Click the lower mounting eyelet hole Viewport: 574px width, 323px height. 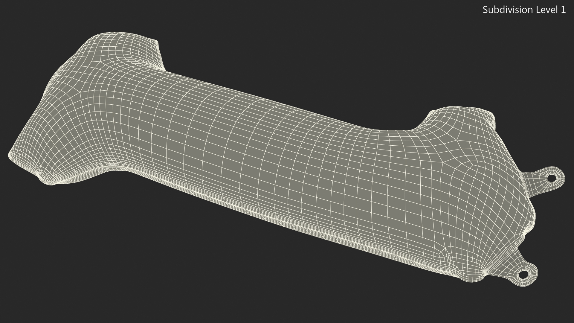pyautogui.click(x=524, y=274)
